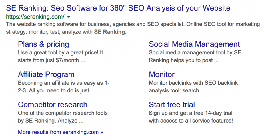Click the '$7/month' pricing text
This screenshot has width=264, height=140.
click(x=67, y=60)
